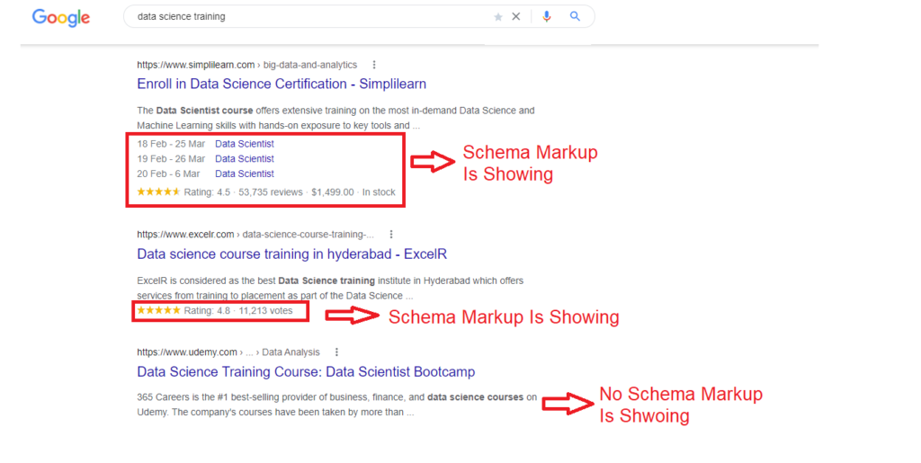The height and width of the screenshot is (463, 921).
Task: Click Data Scientist link for 19 Feb - 26 Mar
Action: [245, 159]
